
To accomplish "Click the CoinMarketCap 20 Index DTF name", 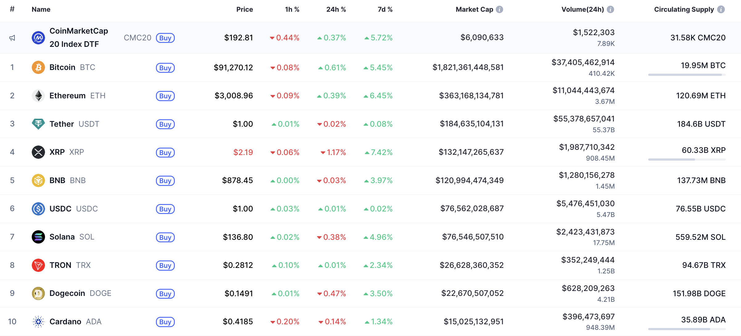I will (x=79, y=38).
